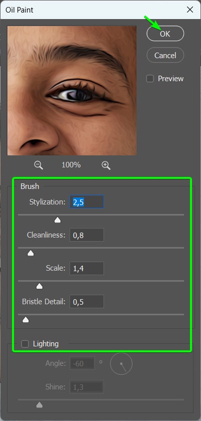Screen dimensions: 201x421
Task: Focus the Scale value field
Action: click(86, 268)
